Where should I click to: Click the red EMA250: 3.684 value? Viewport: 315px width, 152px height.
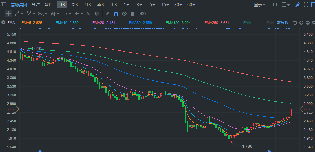point(217,23)
